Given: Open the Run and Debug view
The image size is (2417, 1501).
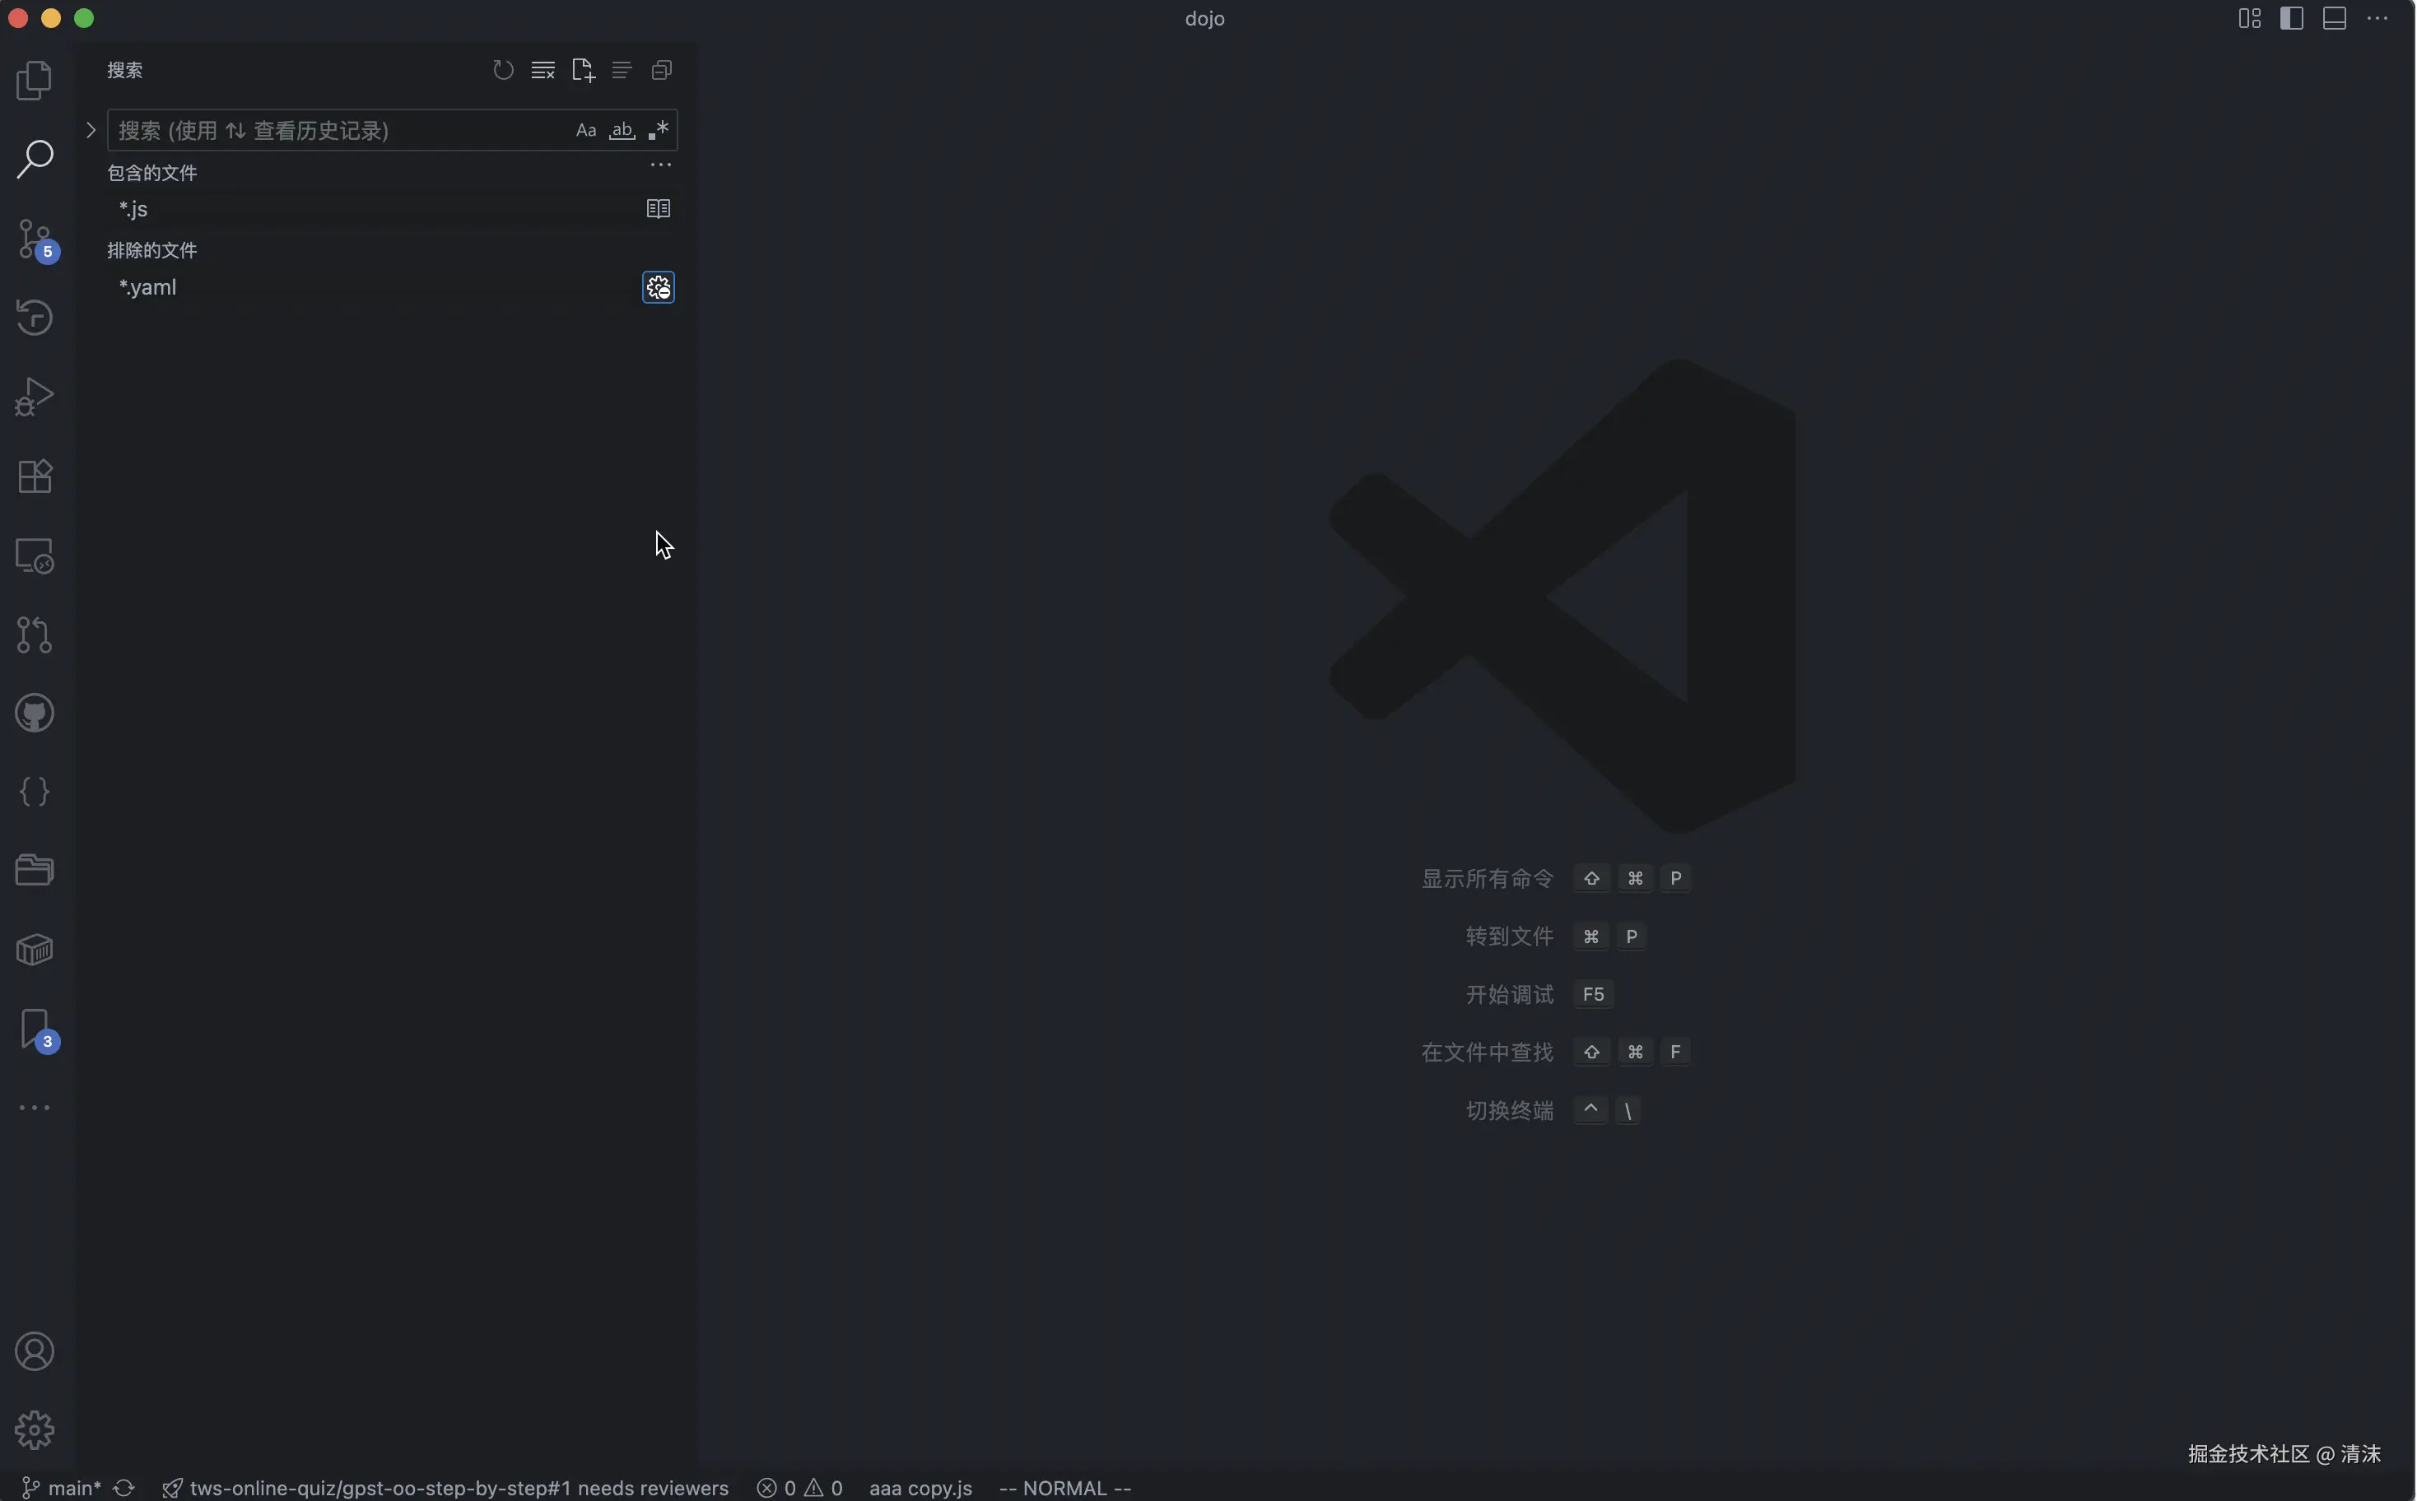Looking at the screenshot, I should [35, 397].
